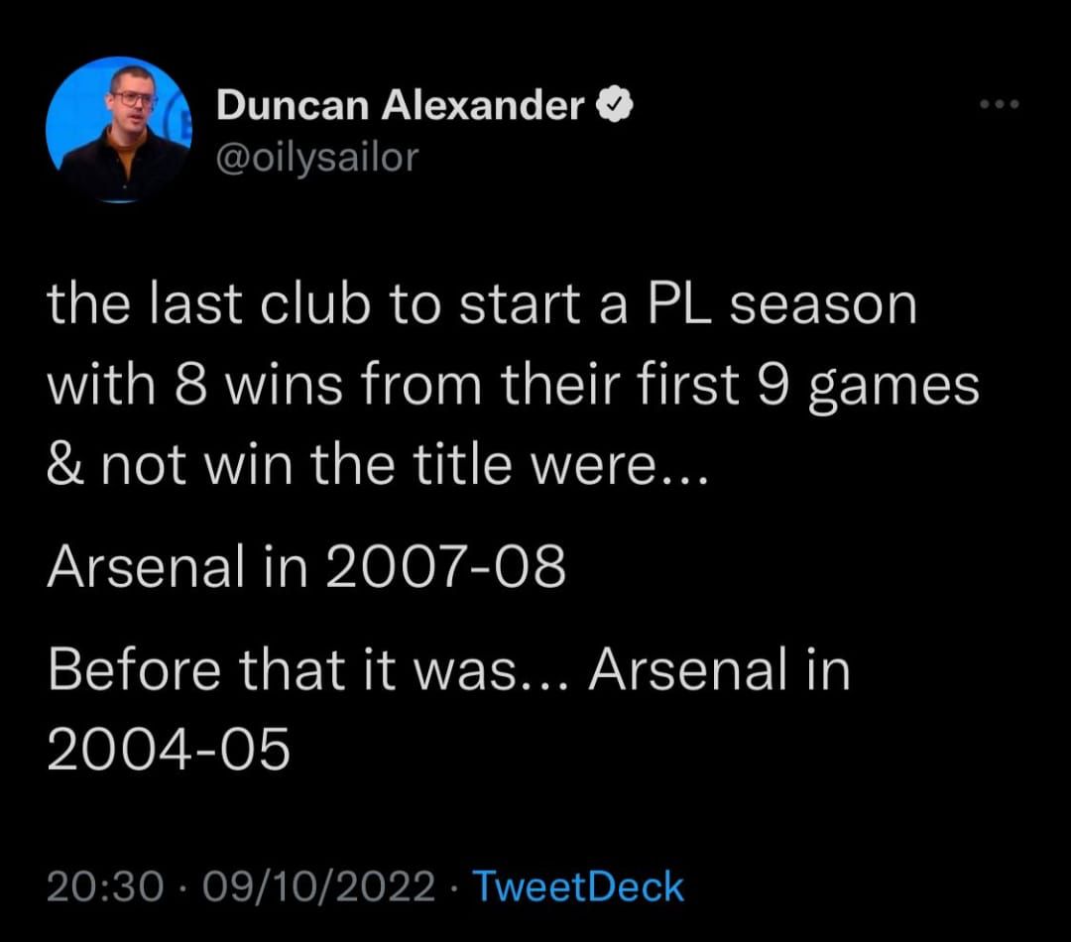Screen dimensions: 1071x942
Task: Open Duncan Alexander's profile picture
Action: 118,130
